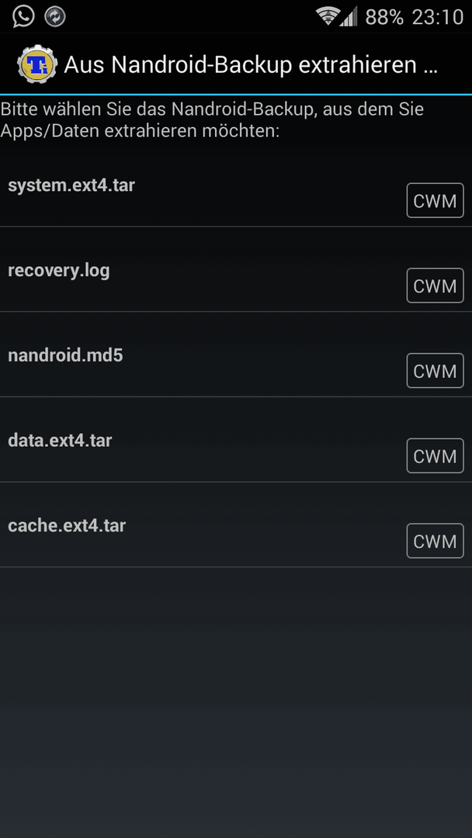Open the WhatsApp notification icon
Image resolution: width=472 pixels, height=838 pixels.
point(23,16)
